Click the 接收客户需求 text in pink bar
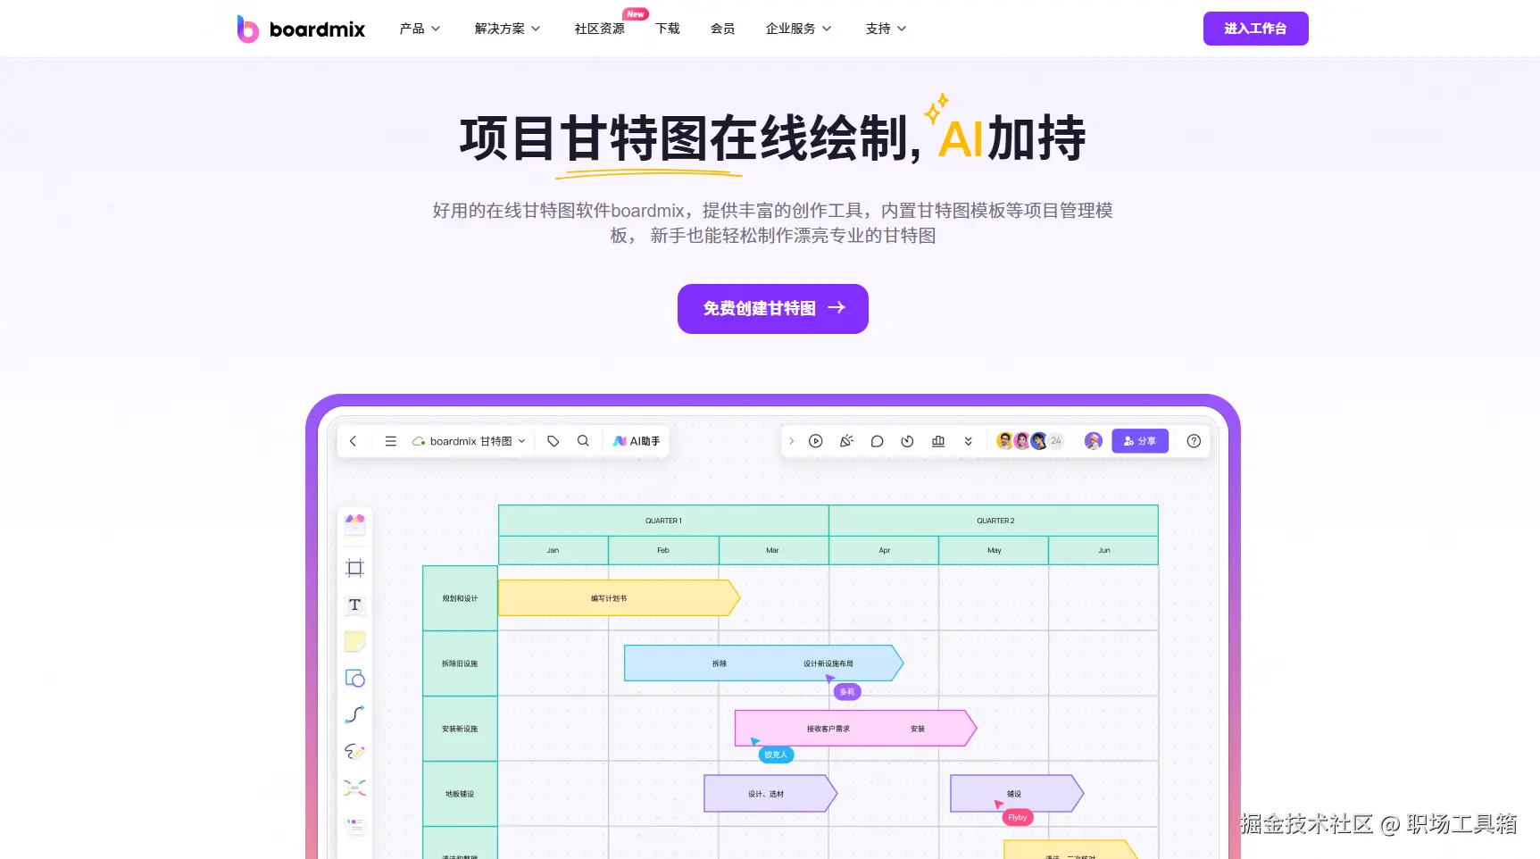 828,729
